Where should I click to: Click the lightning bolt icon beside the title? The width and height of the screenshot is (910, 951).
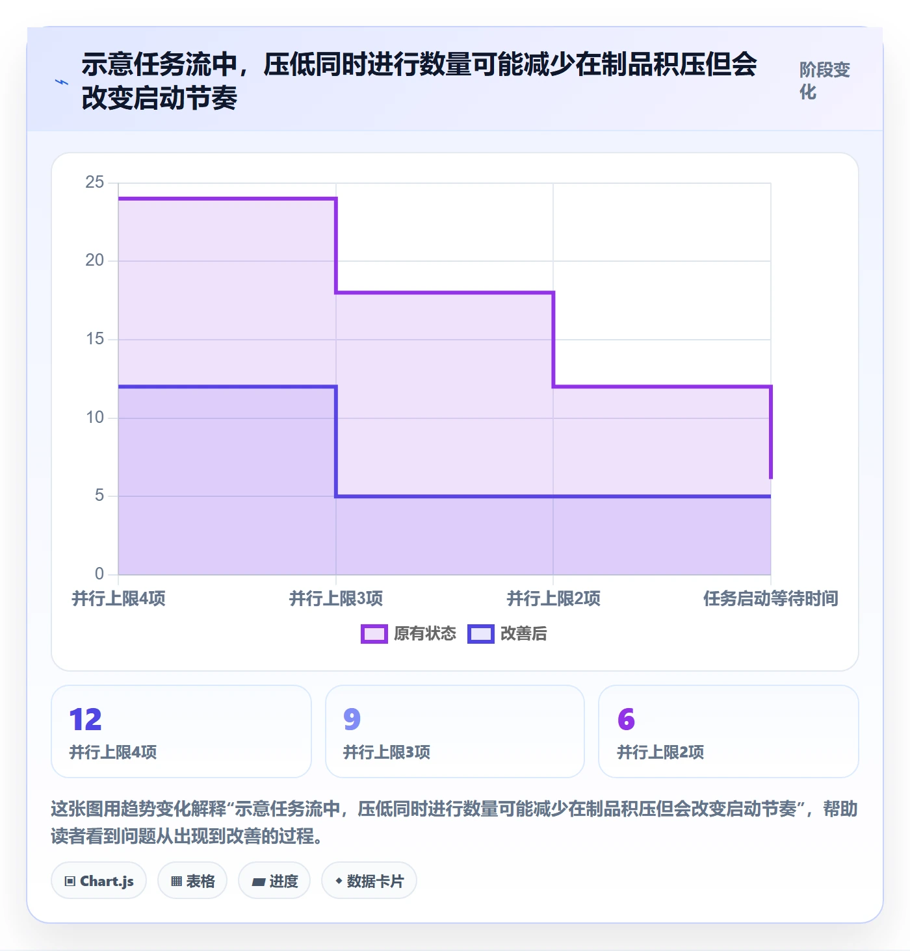click(62, 82)
